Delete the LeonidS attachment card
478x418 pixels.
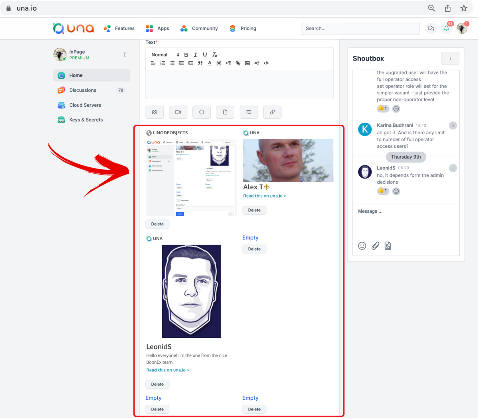(157, 384)
